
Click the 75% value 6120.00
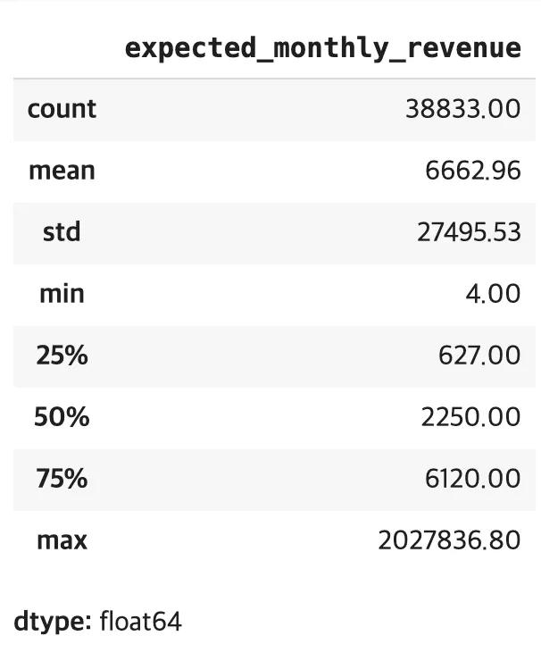click(473, 479)
